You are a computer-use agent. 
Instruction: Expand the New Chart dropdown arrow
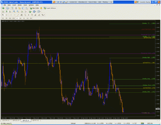[5, 8]
